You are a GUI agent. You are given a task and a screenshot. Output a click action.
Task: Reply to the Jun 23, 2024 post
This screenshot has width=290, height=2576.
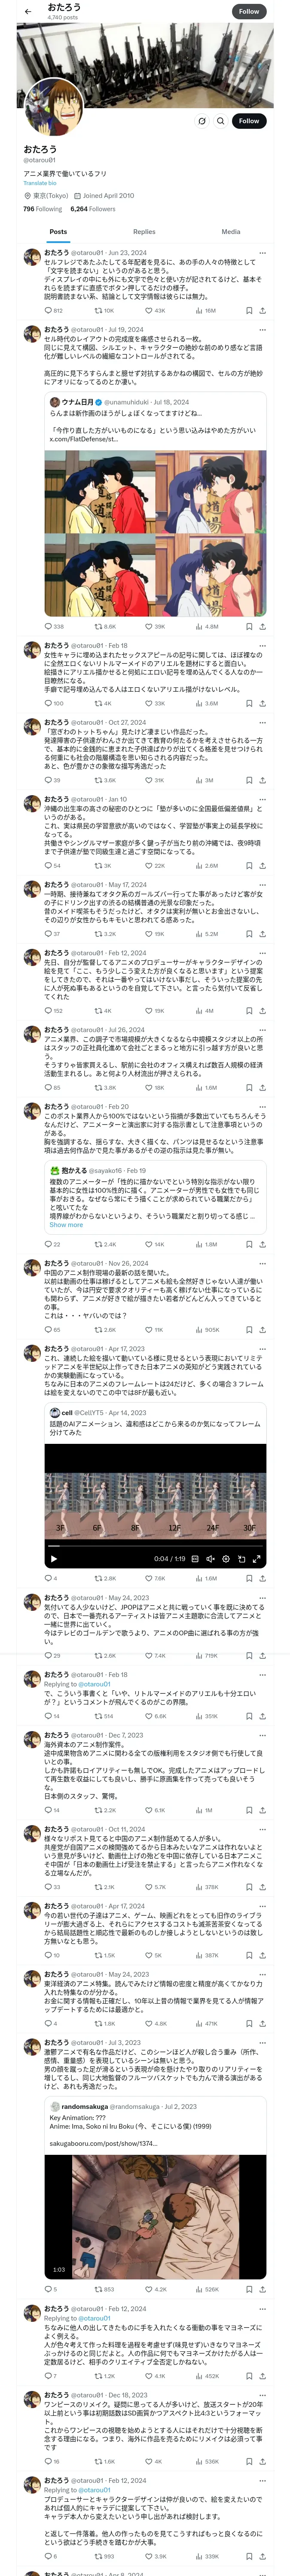(47, 310)
